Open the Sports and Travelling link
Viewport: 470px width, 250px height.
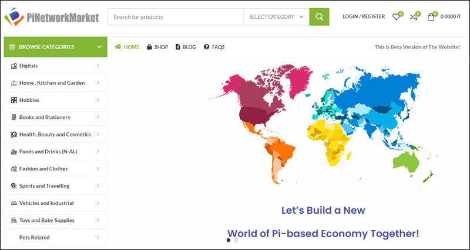pos(45,186)
